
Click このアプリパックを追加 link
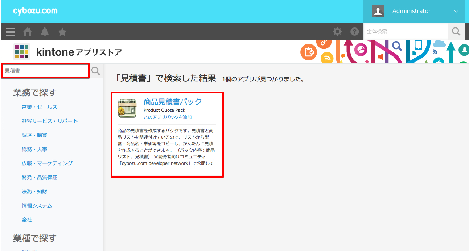click(x=168, y=117)
